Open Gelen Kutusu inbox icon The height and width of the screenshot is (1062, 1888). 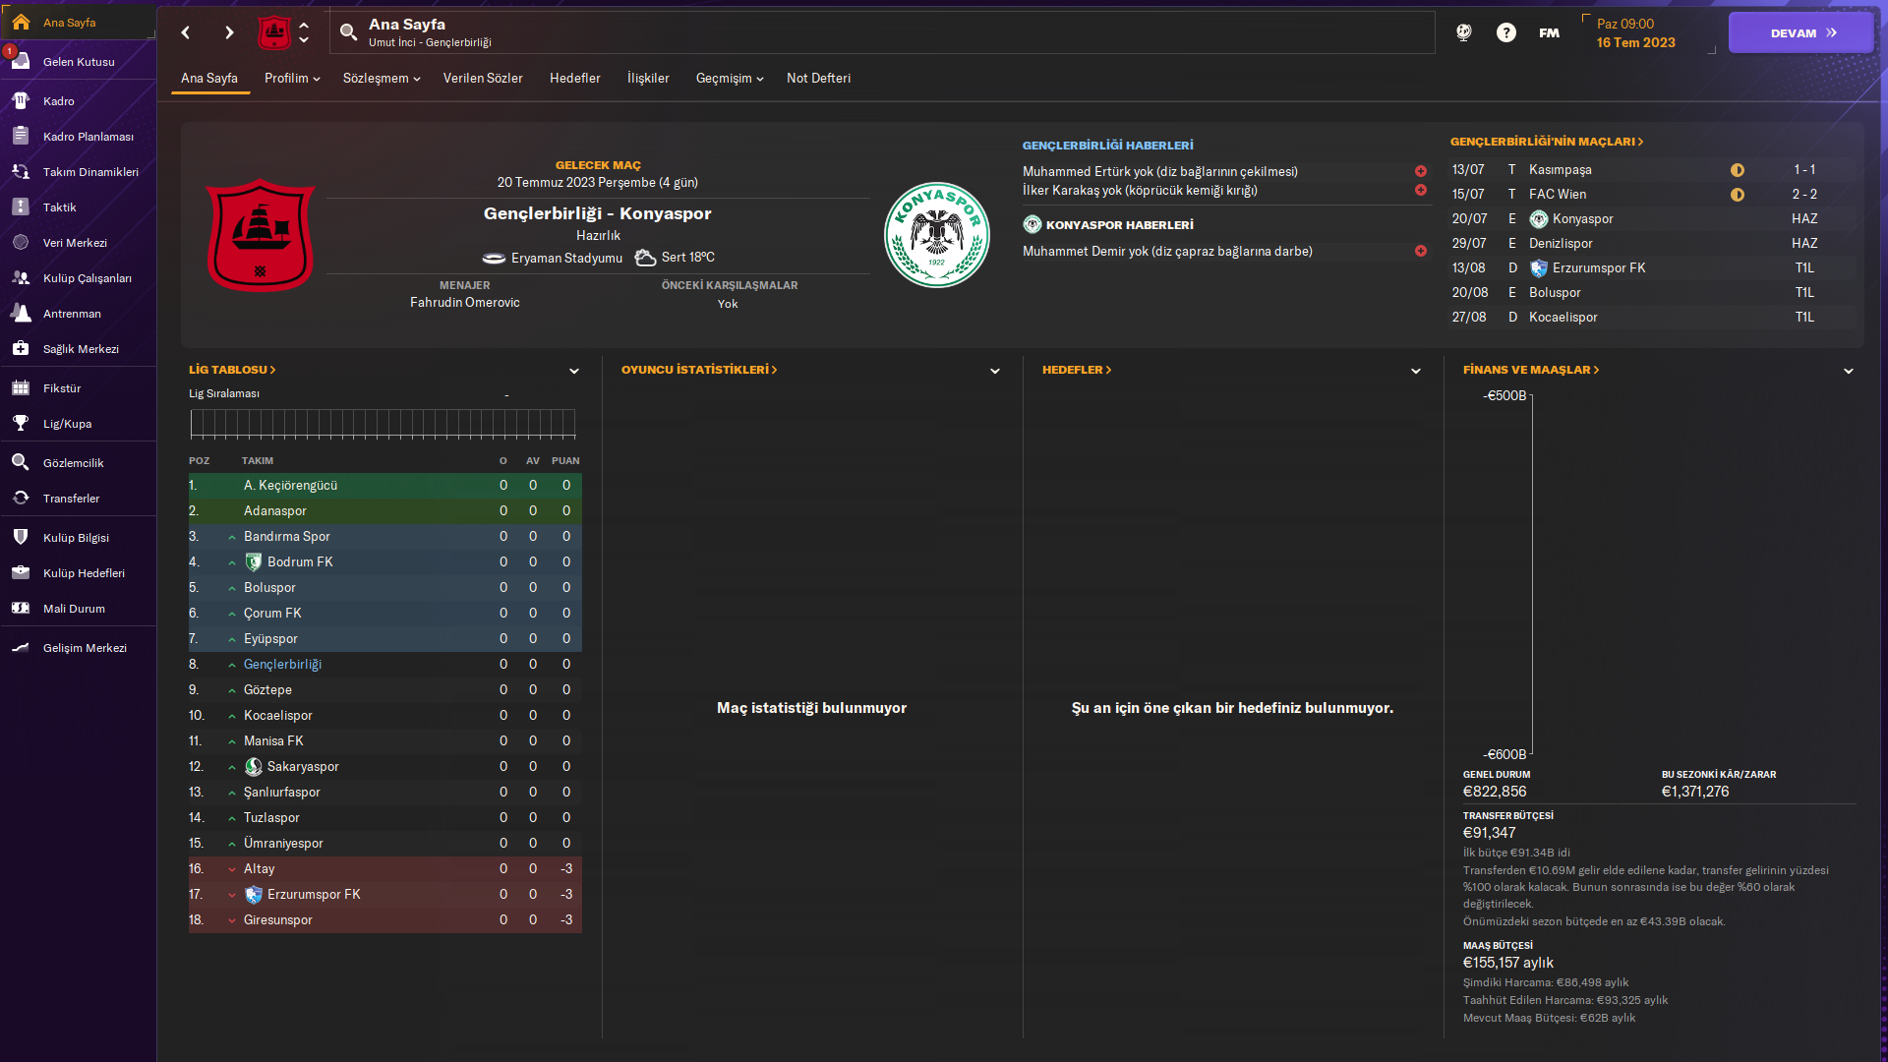pos(21,61)
